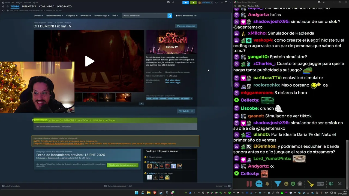Switch to the COMUNIDAD tab
Screen dimensions: 349x196
click(x=46, y=6)
